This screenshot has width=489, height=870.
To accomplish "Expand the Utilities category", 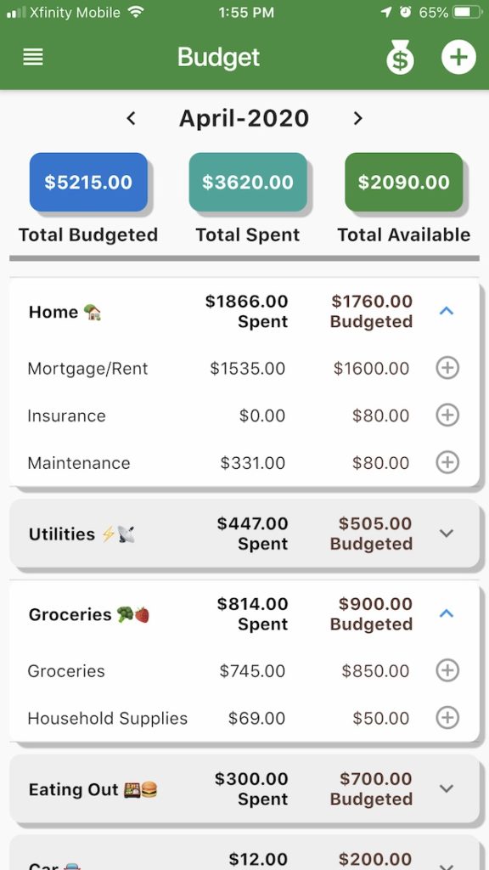I will (447, 534).
